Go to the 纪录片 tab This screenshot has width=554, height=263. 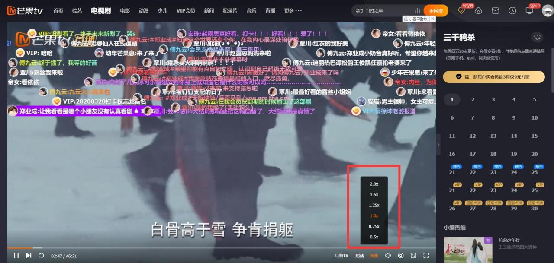[x=230, y=10]
